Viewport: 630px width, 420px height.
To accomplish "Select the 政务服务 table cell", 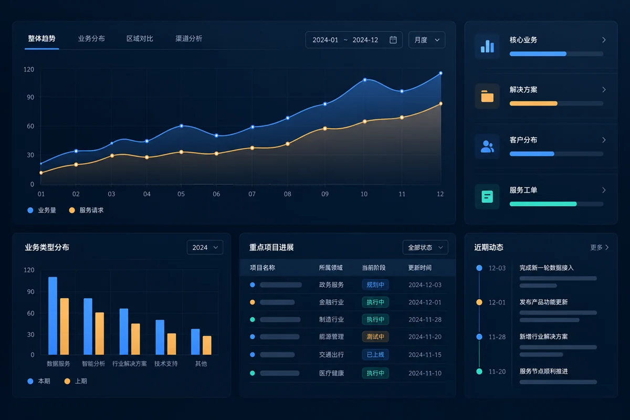I will coord(332,285).
